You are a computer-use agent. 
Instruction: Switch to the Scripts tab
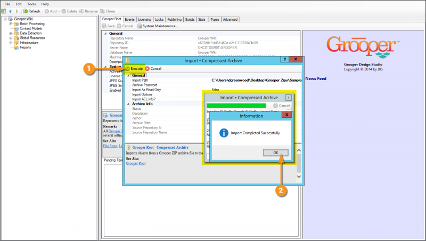[190, 20]
